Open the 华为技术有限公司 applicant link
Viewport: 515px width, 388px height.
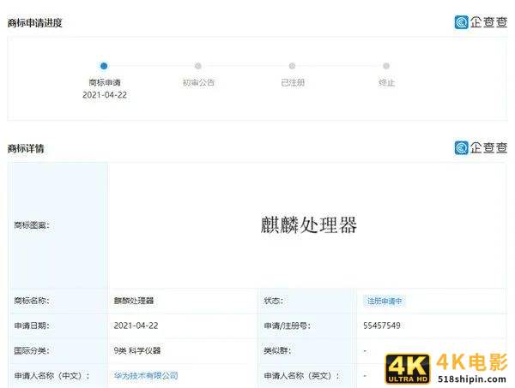point(146,375)
